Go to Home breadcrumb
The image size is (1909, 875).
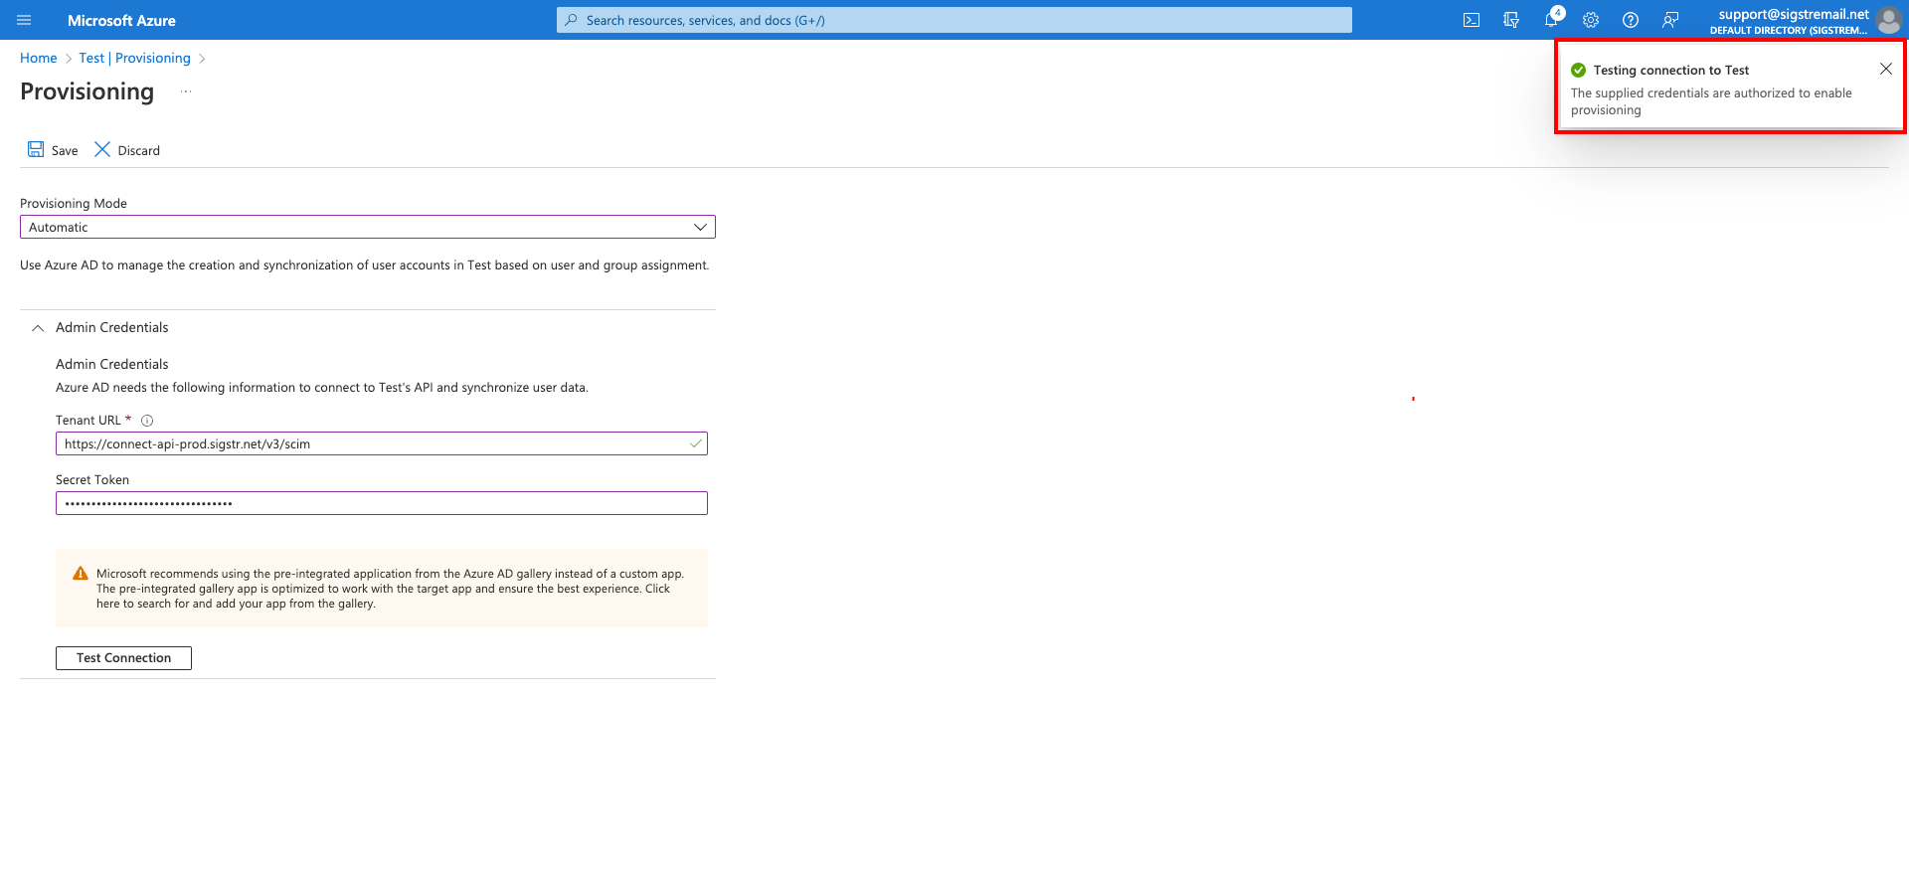click(39, 58)
